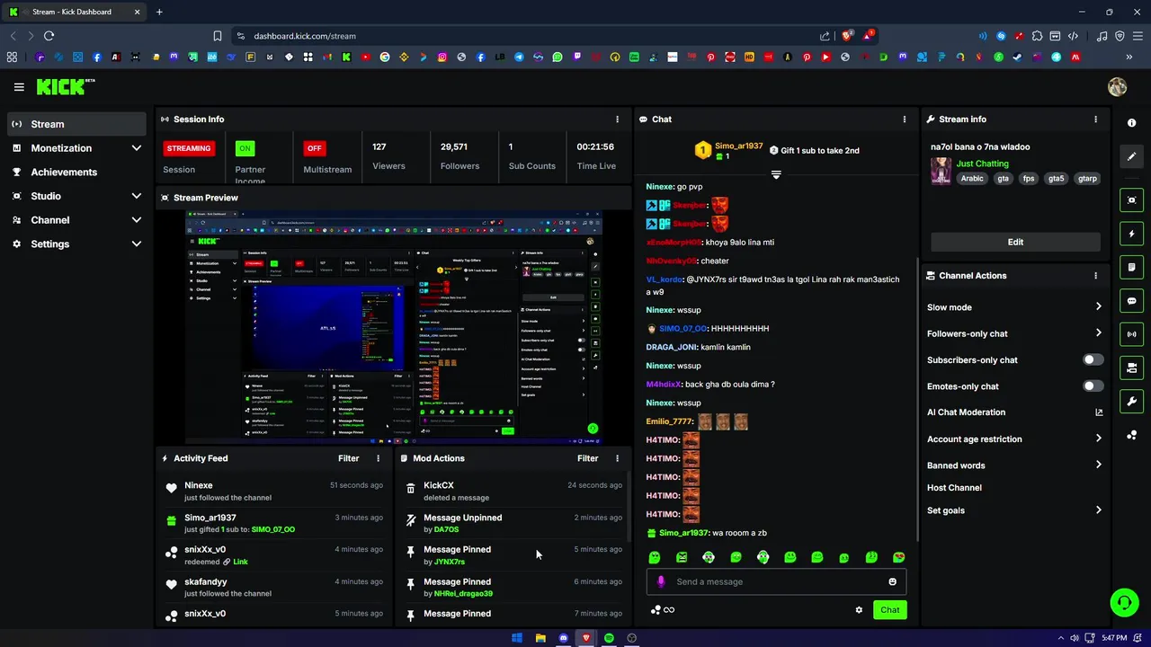Image resolution: width=1151 pixels, height=647 pixels.
Task: Open Mod Actions three-dot menu
Action: (x=617, y=458)
